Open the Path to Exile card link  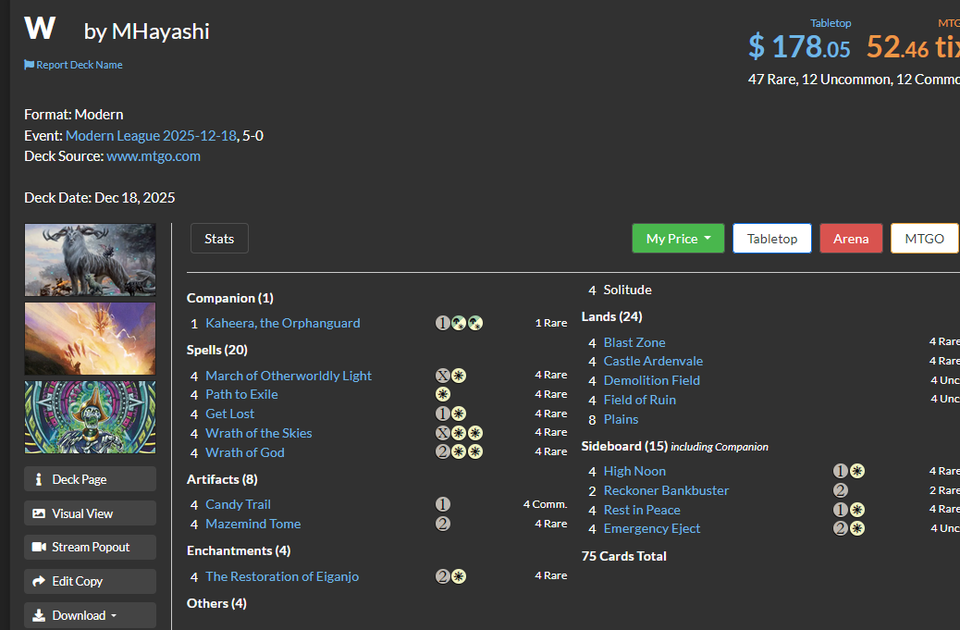pos(241,394)
